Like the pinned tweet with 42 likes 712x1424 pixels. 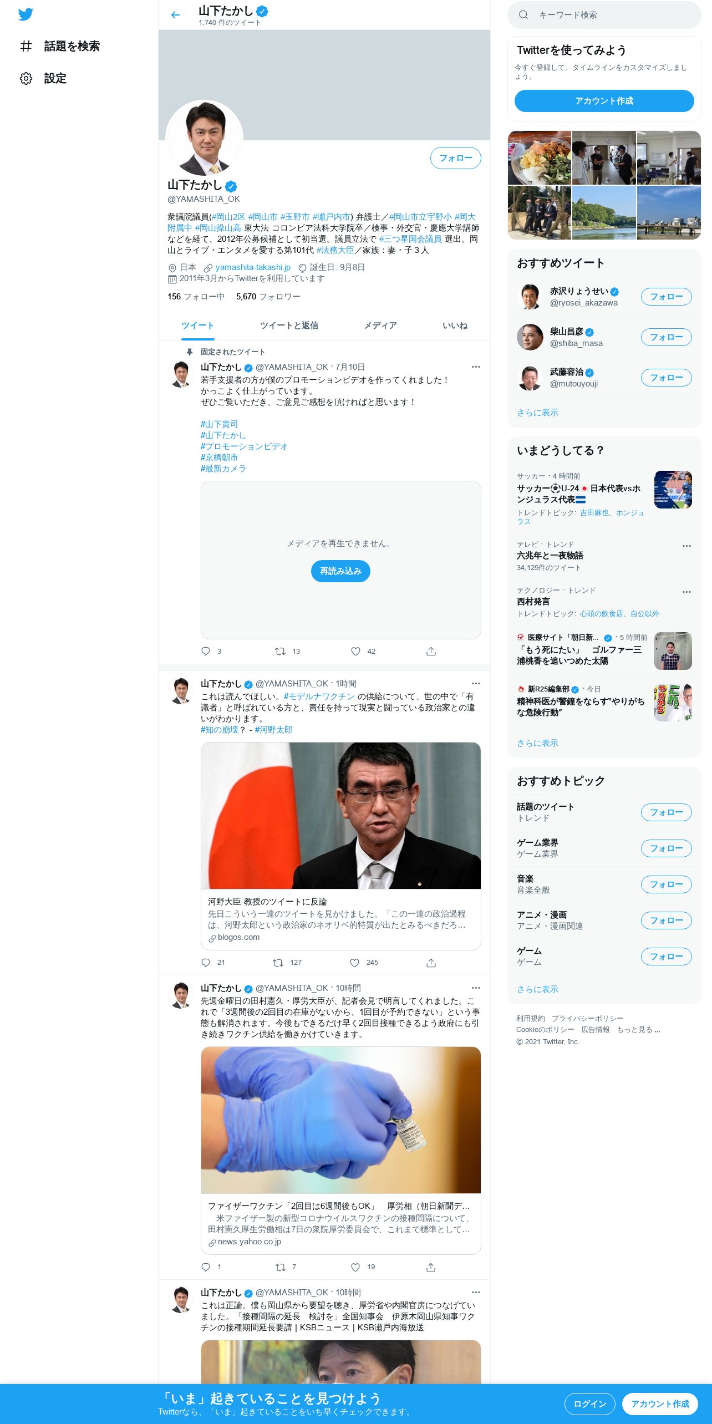pos(356,651)
